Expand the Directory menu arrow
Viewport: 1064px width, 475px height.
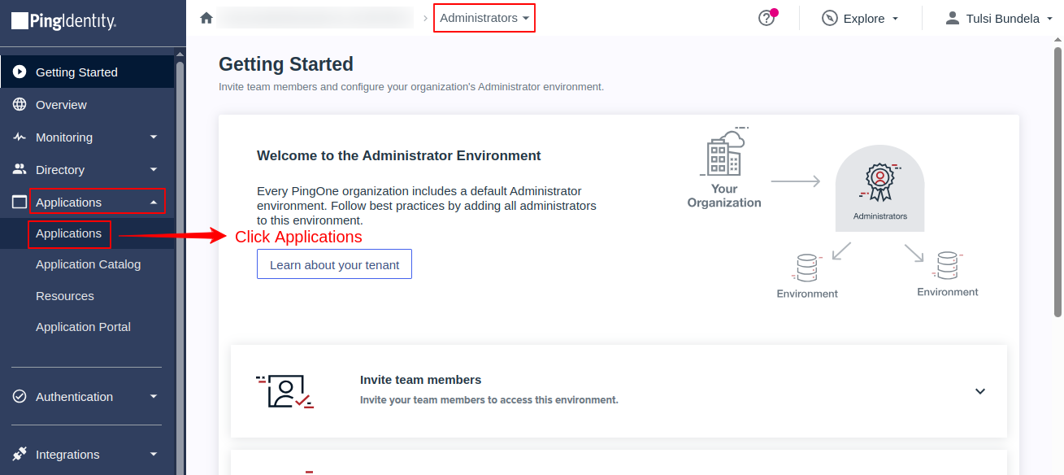pyautogui.click(x=154, y=169)
